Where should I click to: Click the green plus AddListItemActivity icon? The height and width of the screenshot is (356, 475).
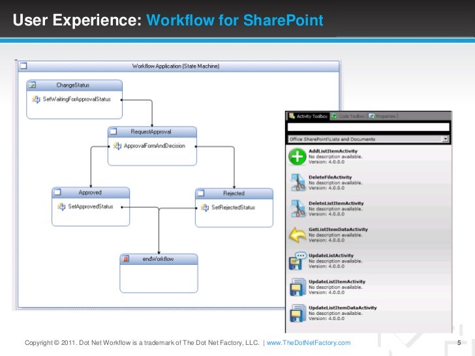pyautogui.click(x=297, y=156)
